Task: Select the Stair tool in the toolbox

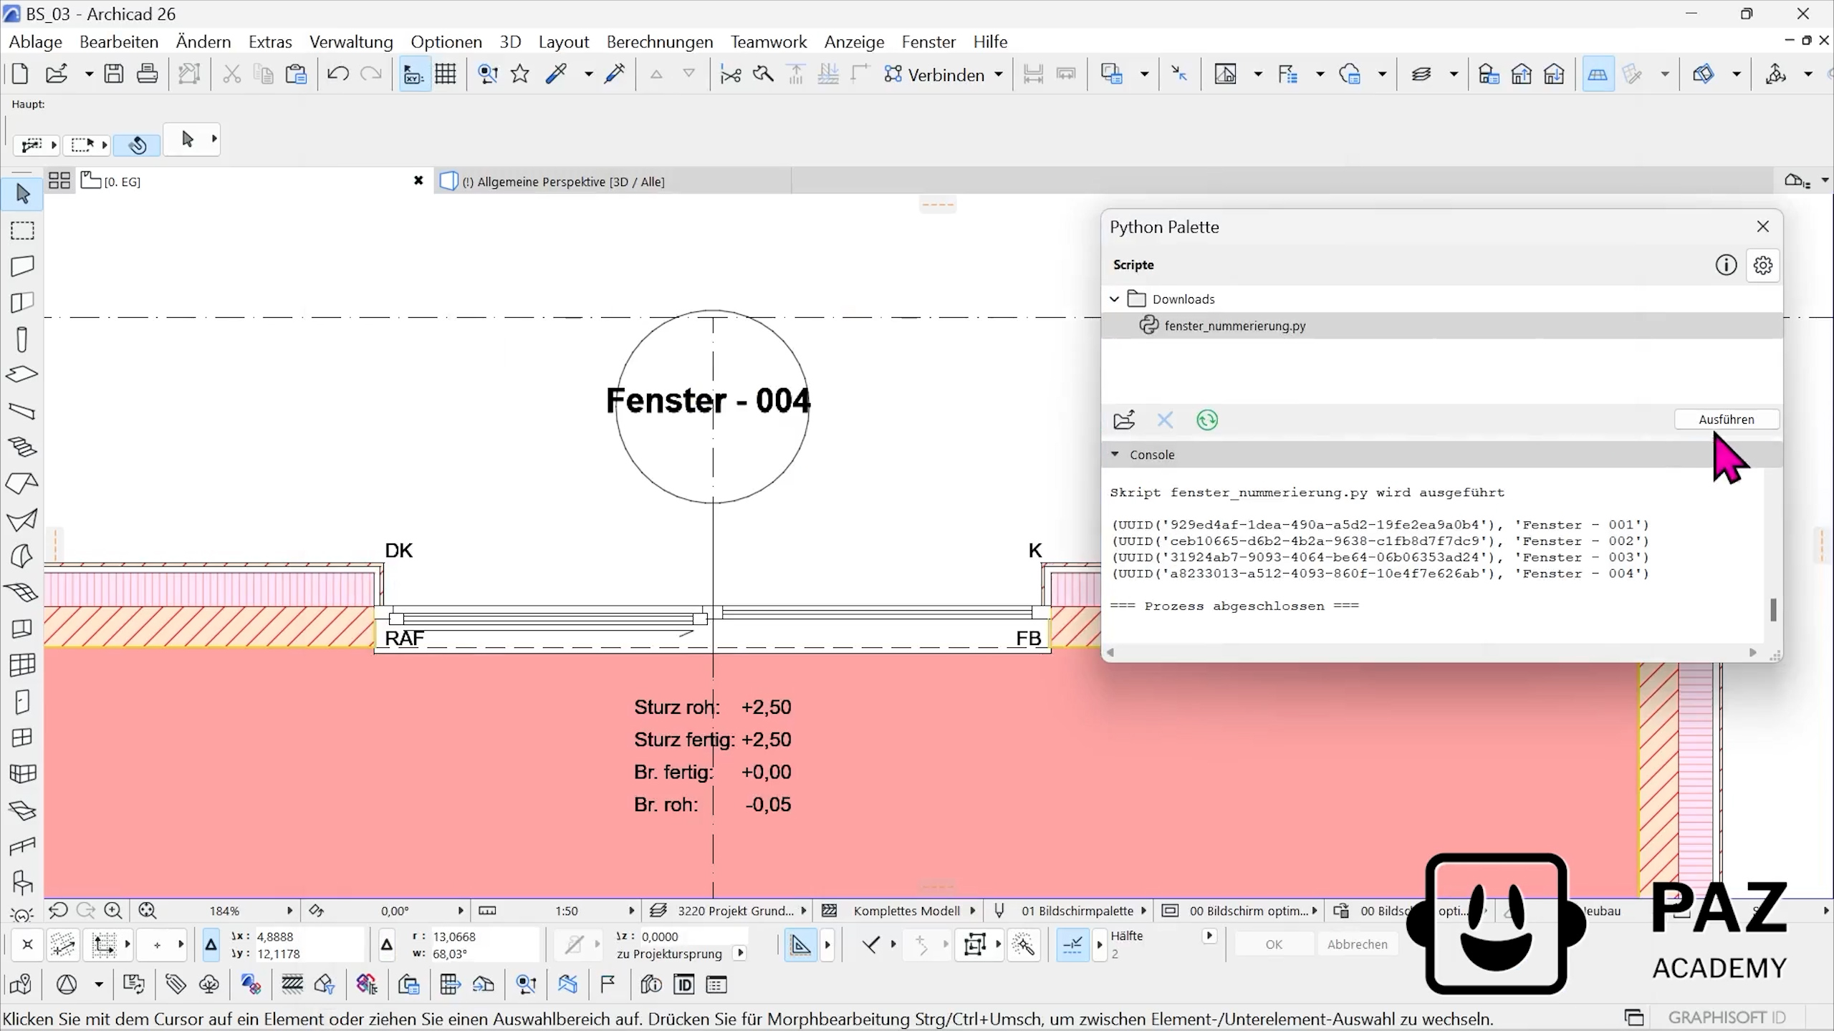Action: [22, 447]
